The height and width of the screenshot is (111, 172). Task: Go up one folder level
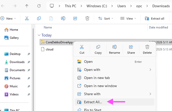tap(27, 6)
